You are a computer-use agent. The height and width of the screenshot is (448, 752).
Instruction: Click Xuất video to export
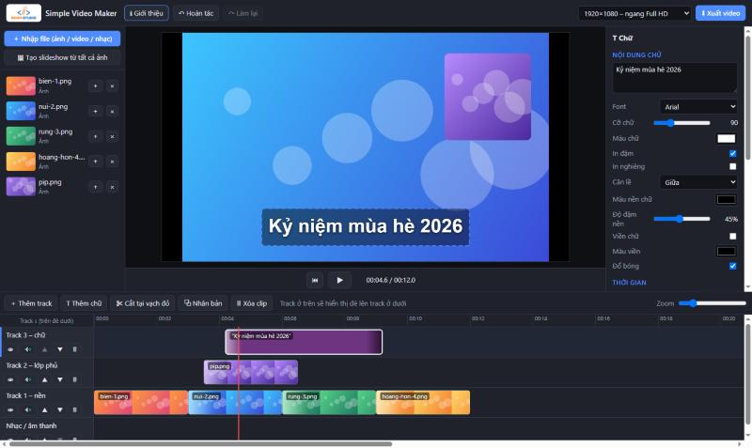pyautogui.click(x=720, y=13)
